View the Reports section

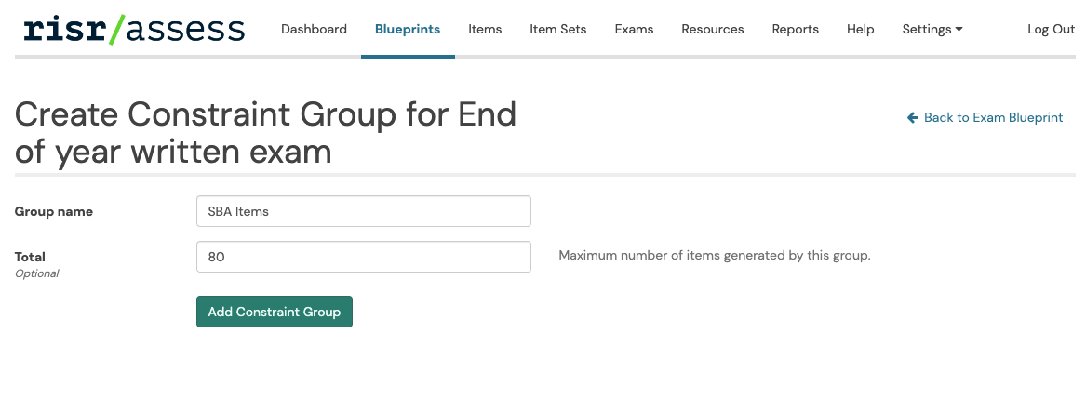(x=795, y=29)
